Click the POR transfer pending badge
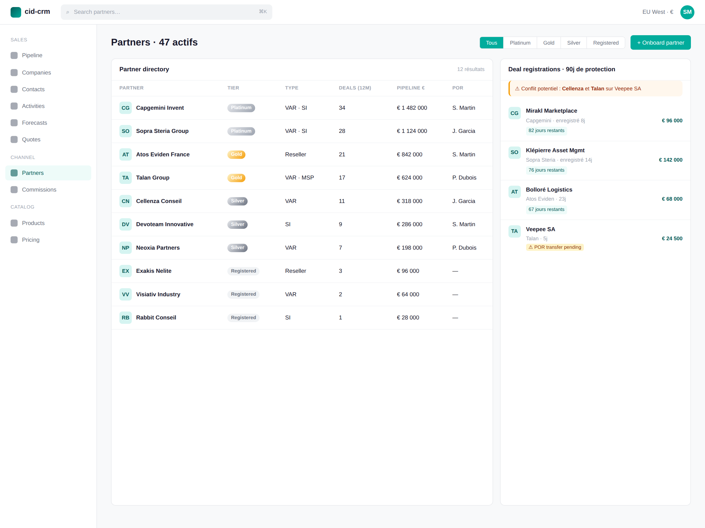 pyautogui.click(x=555, y=247)
